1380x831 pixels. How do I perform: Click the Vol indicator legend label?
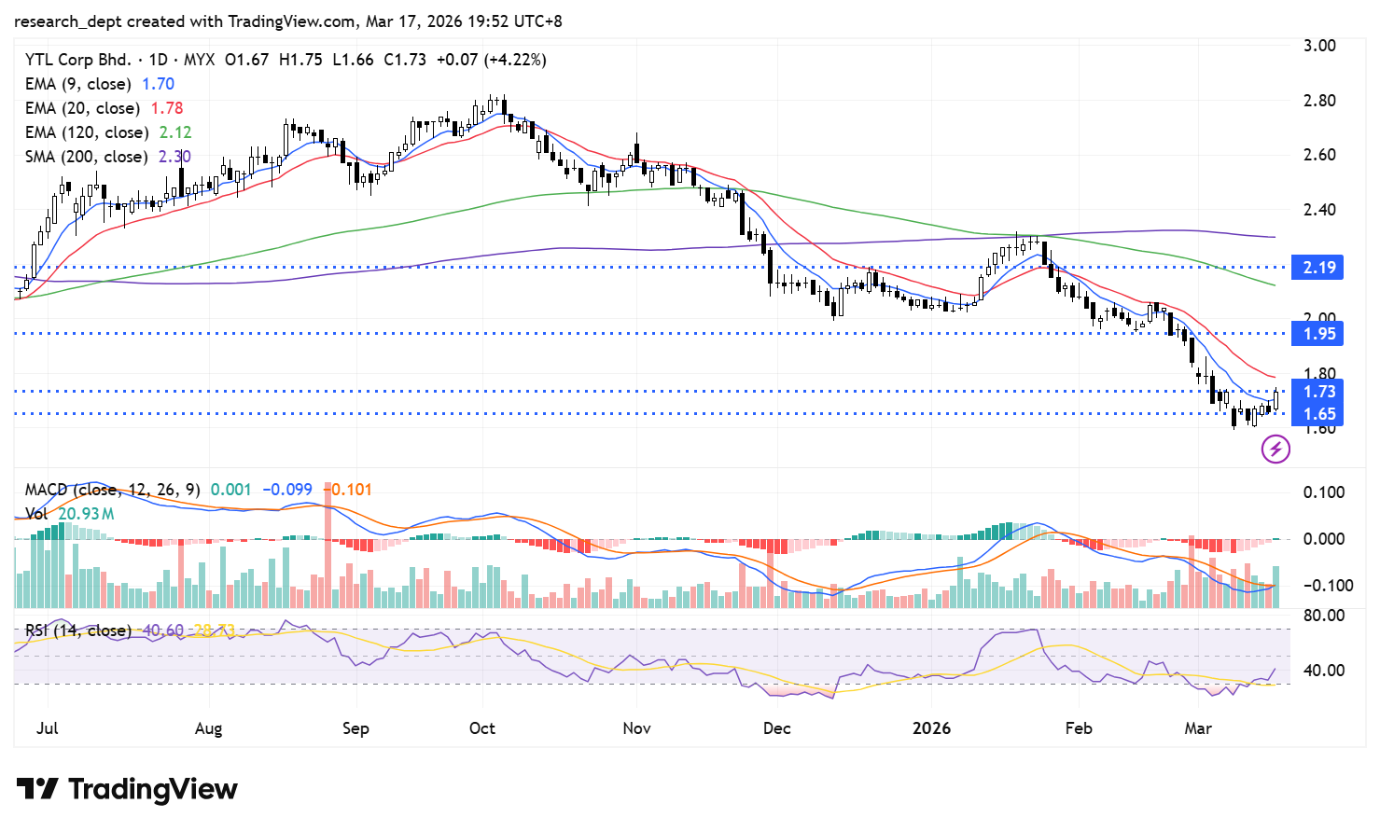36,514
